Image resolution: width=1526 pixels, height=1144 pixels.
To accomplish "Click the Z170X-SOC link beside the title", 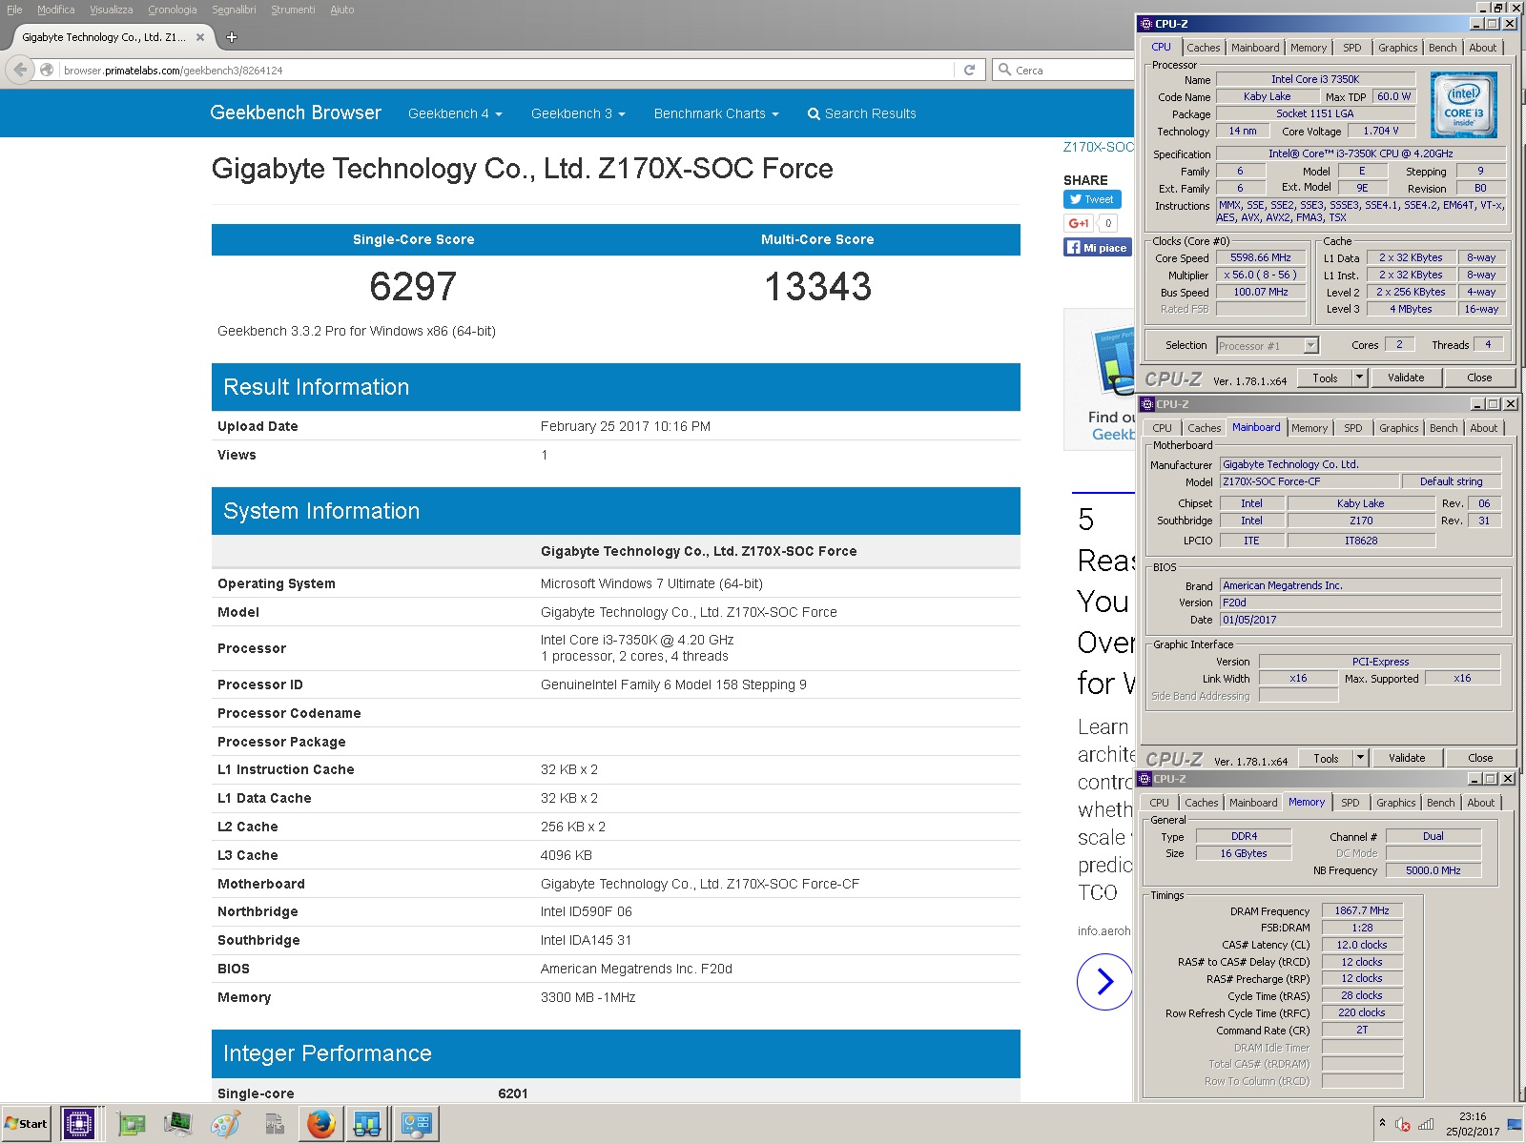I will coord(1099,147).
